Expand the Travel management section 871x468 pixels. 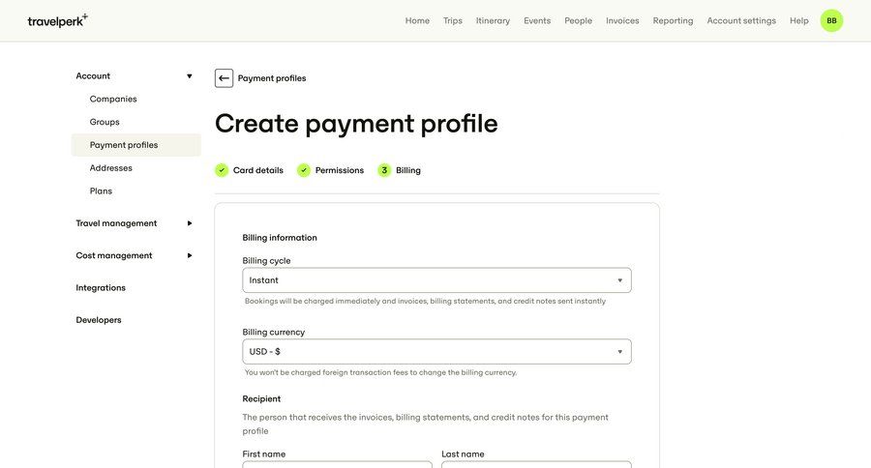[189, 223]
